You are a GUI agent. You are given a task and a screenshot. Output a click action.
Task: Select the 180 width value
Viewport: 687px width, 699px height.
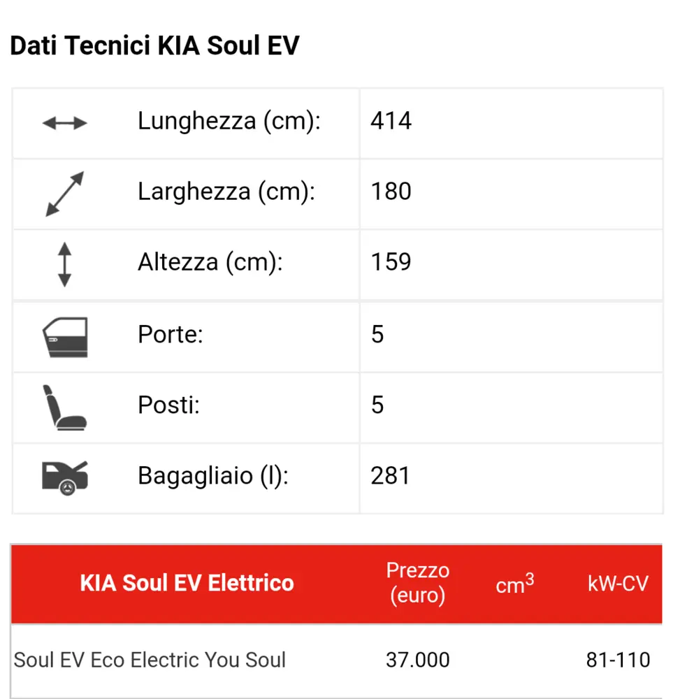click(x=391, y=192)
